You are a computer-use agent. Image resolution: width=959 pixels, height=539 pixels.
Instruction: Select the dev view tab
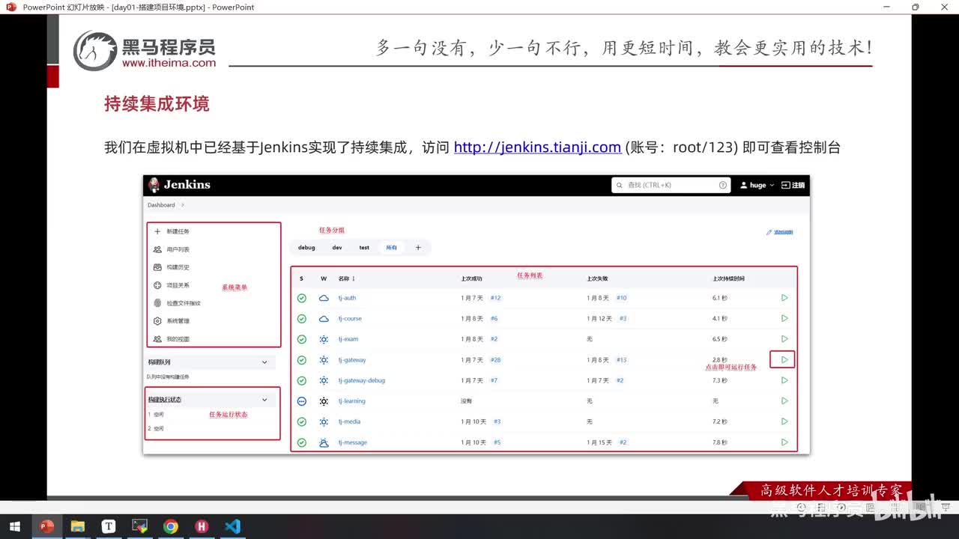click(x=337, y=248)
